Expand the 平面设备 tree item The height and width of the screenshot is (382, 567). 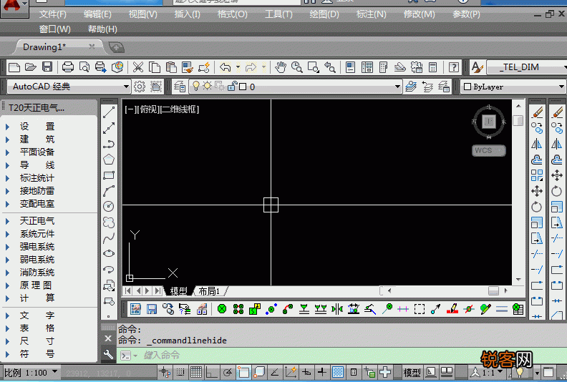pos(37,152)
